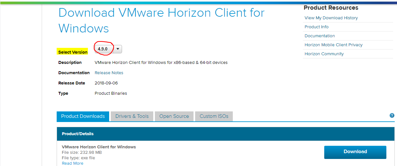Viewport: 397px width, 166px height.
Task: Switch to the Product Downloads tab
Action: [x=83, y=116]
